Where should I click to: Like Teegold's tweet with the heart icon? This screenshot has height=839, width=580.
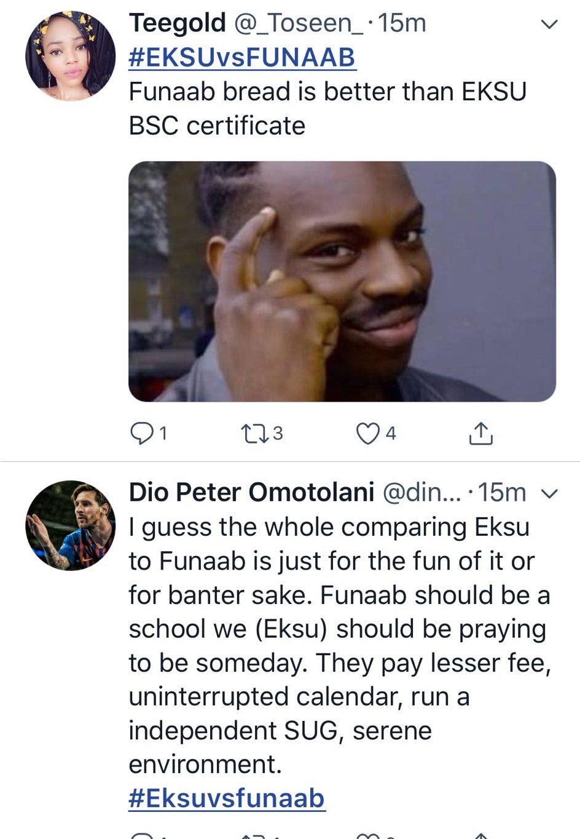(x=368, y=433)
